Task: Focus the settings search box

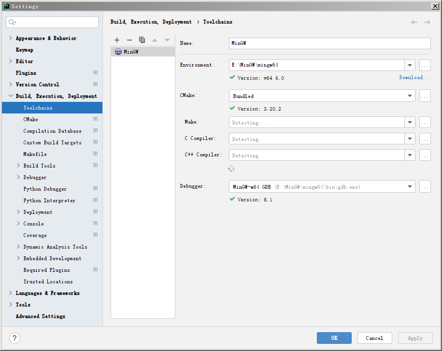Action: pyautogui.click(x=52, y=22)
